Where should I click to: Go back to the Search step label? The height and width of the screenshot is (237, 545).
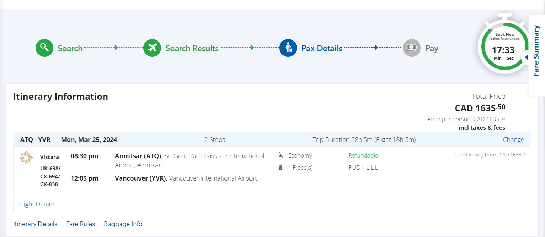pyautogui.click(x=70, y=48)
